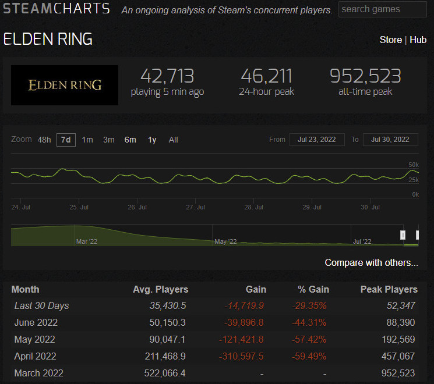Click the -121,421.8 gain value
The height and width of the screenshot is (384, 434).
[241, 339]
